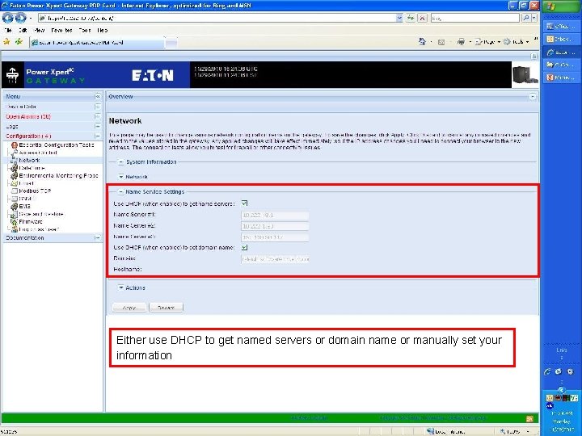The image size is (582, 436).
Task: Click the Show hidden tray icons arrow
Action: click(x=562, y=390)
